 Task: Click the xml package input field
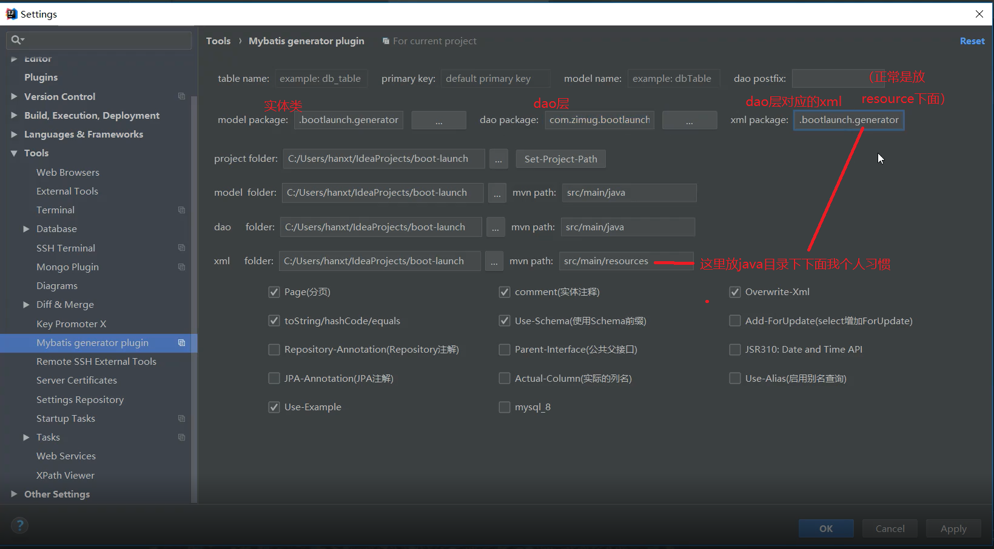849,120
